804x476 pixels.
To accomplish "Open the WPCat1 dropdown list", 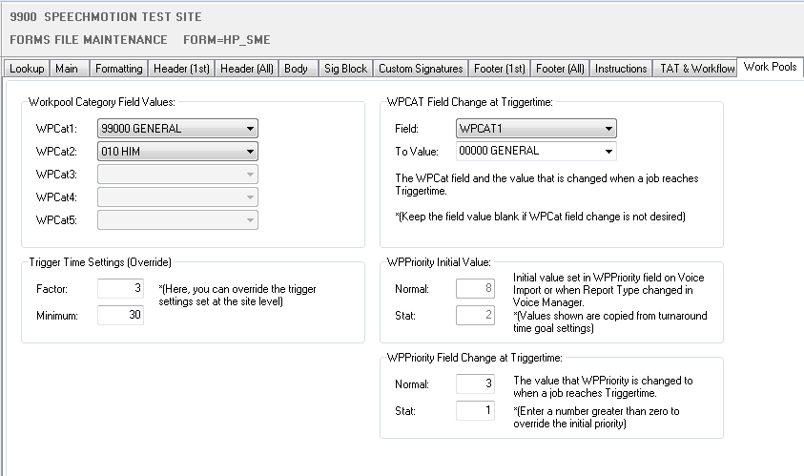I will point(249,129).
